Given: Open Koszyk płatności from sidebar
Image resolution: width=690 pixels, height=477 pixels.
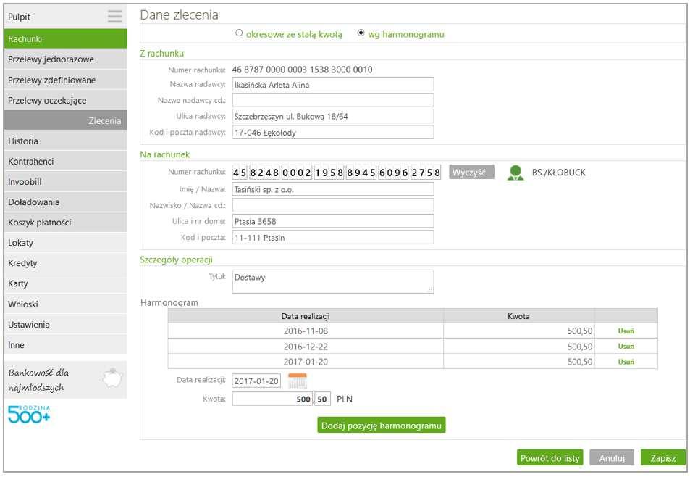Looking at the screenshot, I should pyautogui.click(x=65, y=223).
